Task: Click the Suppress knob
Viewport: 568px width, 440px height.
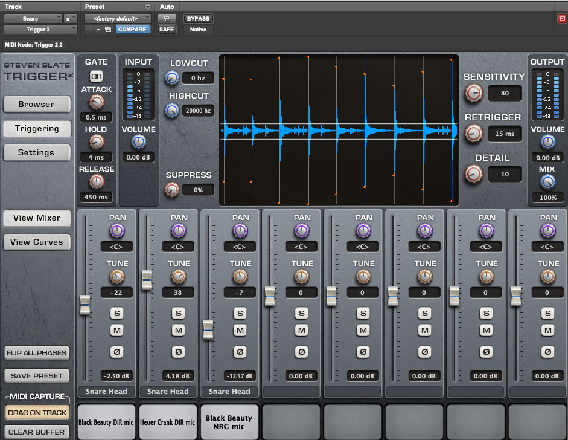Action: point(172,190)
